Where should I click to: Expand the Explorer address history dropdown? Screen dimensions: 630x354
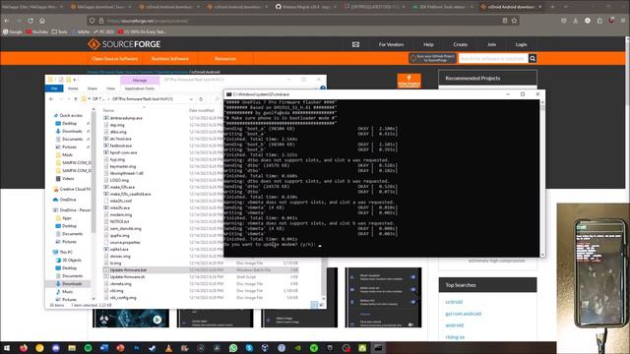191,99
